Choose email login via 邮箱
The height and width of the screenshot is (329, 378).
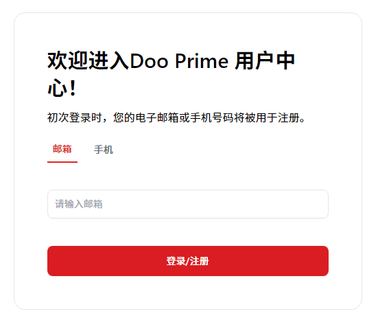[x=62, y=149]
